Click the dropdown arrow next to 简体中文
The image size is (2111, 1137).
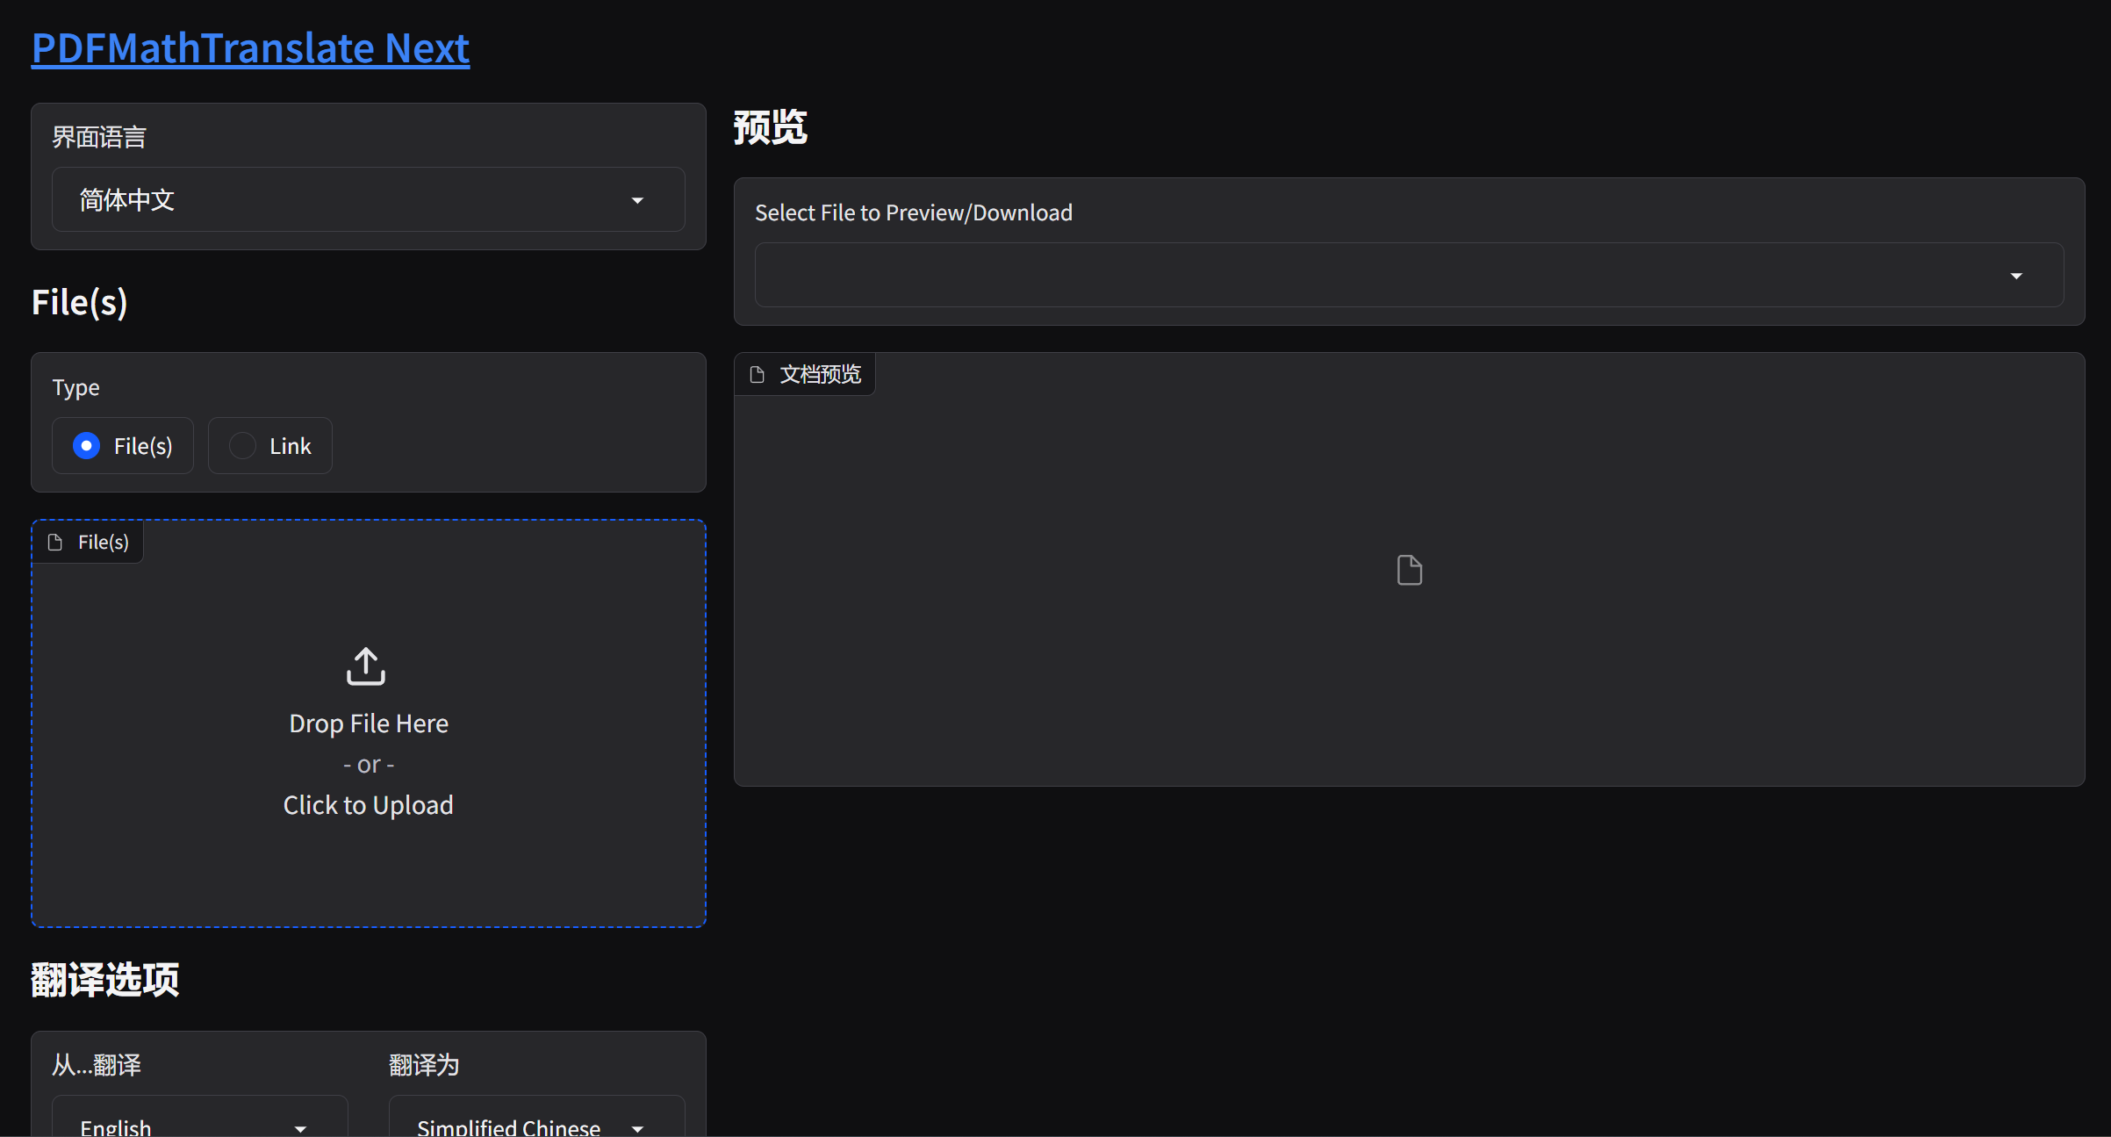click(x=637, y=201)
